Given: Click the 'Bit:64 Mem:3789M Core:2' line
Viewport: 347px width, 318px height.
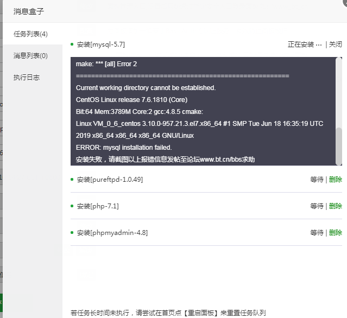Looking at the screenshot, I should tap(140, 112).
